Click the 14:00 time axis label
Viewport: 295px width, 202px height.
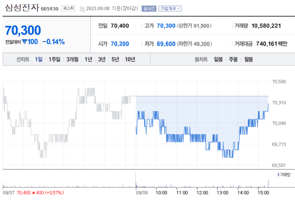tap(243, 193)
